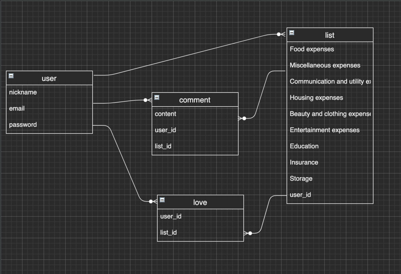
Task: Select the content field in comment
Action: pyautogui.click(x=195, y=114)
